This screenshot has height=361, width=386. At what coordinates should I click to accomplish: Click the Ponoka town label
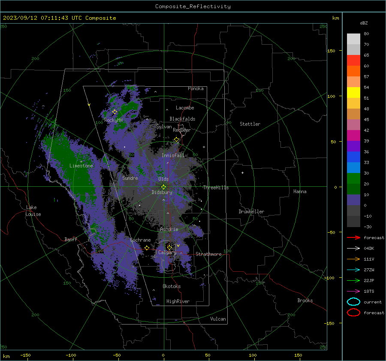tap(196, 88)
